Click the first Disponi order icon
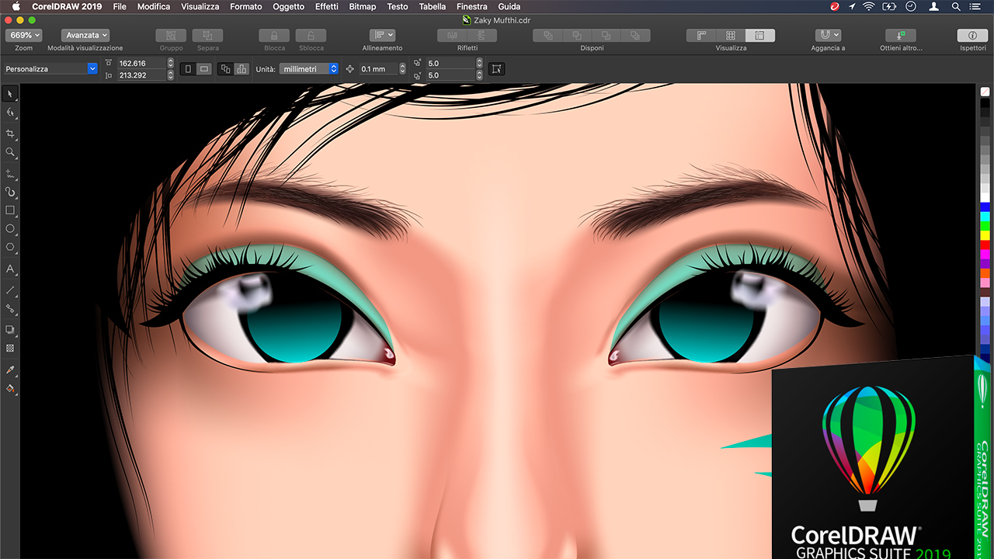994x559 pixels. pos(547,36)
